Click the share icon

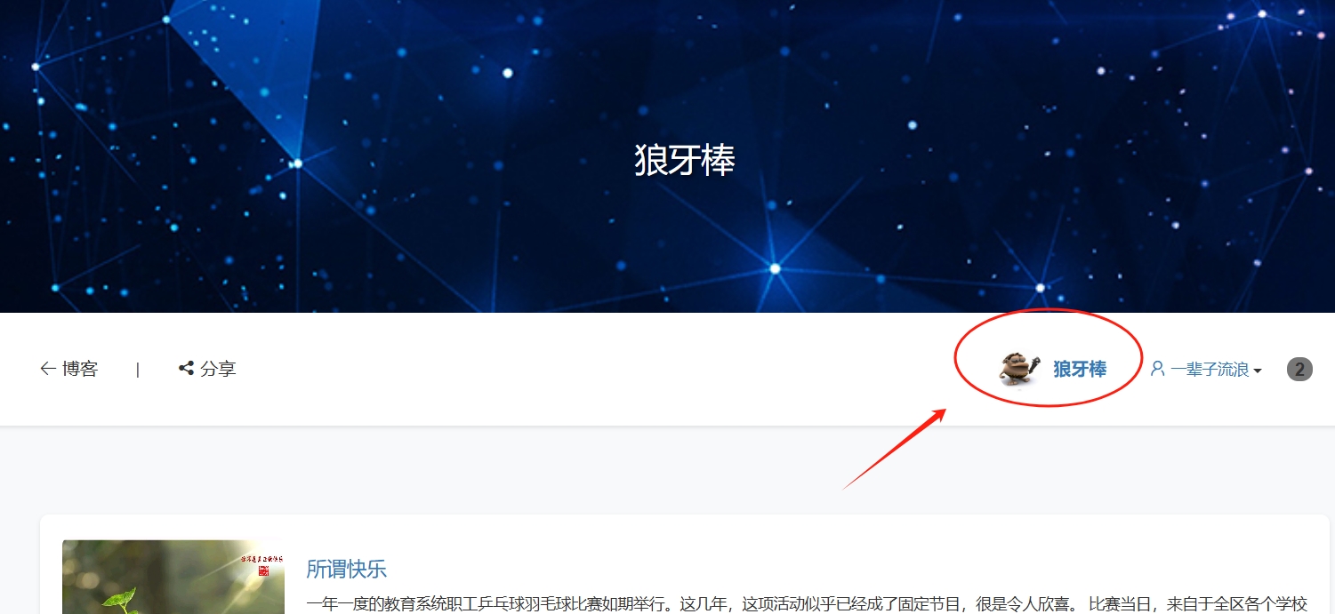click(x=186, y=368)
